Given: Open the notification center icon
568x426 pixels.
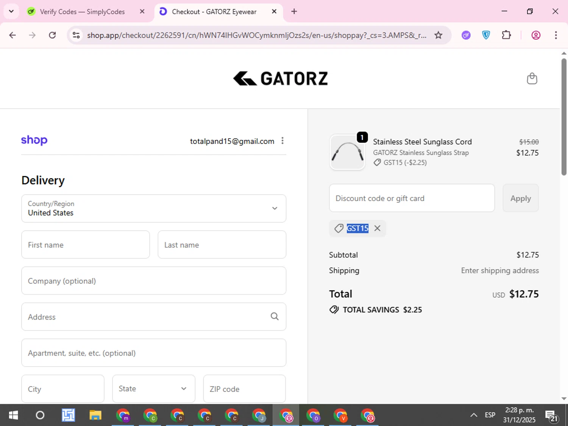Looking at the screenshot, I should pos(552,415).
